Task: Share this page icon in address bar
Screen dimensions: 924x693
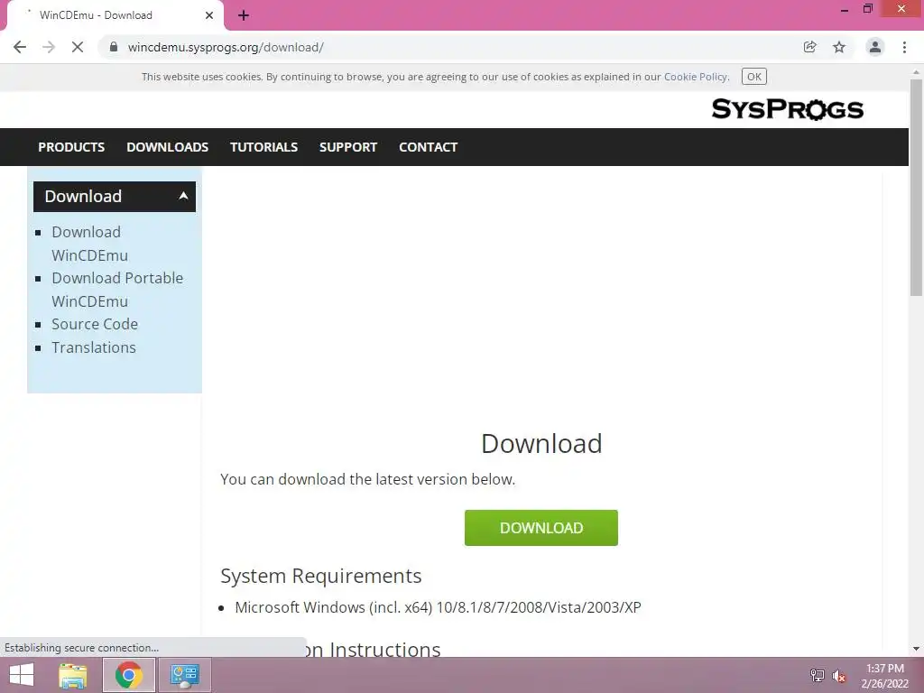Action: (x=810, y=47)
